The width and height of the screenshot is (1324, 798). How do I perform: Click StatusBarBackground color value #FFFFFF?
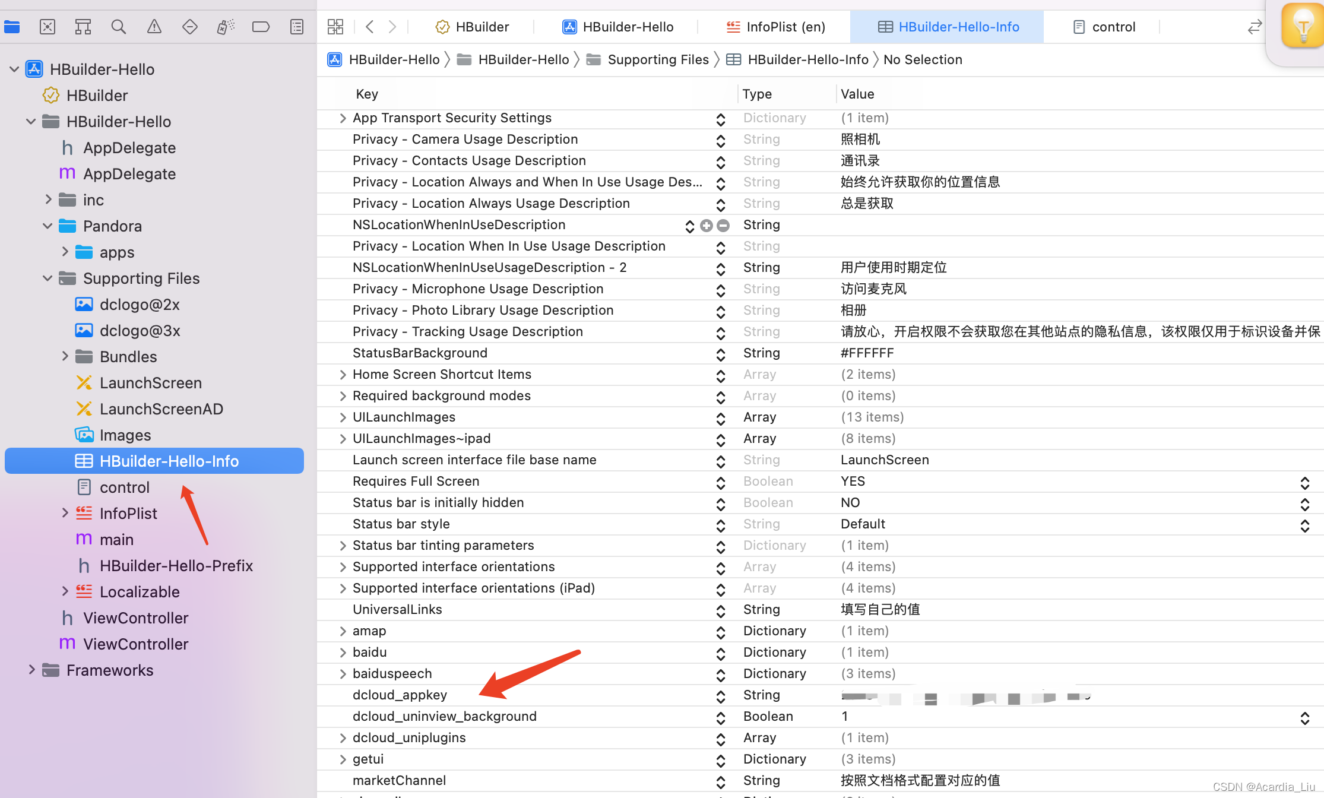click(867, 353)
